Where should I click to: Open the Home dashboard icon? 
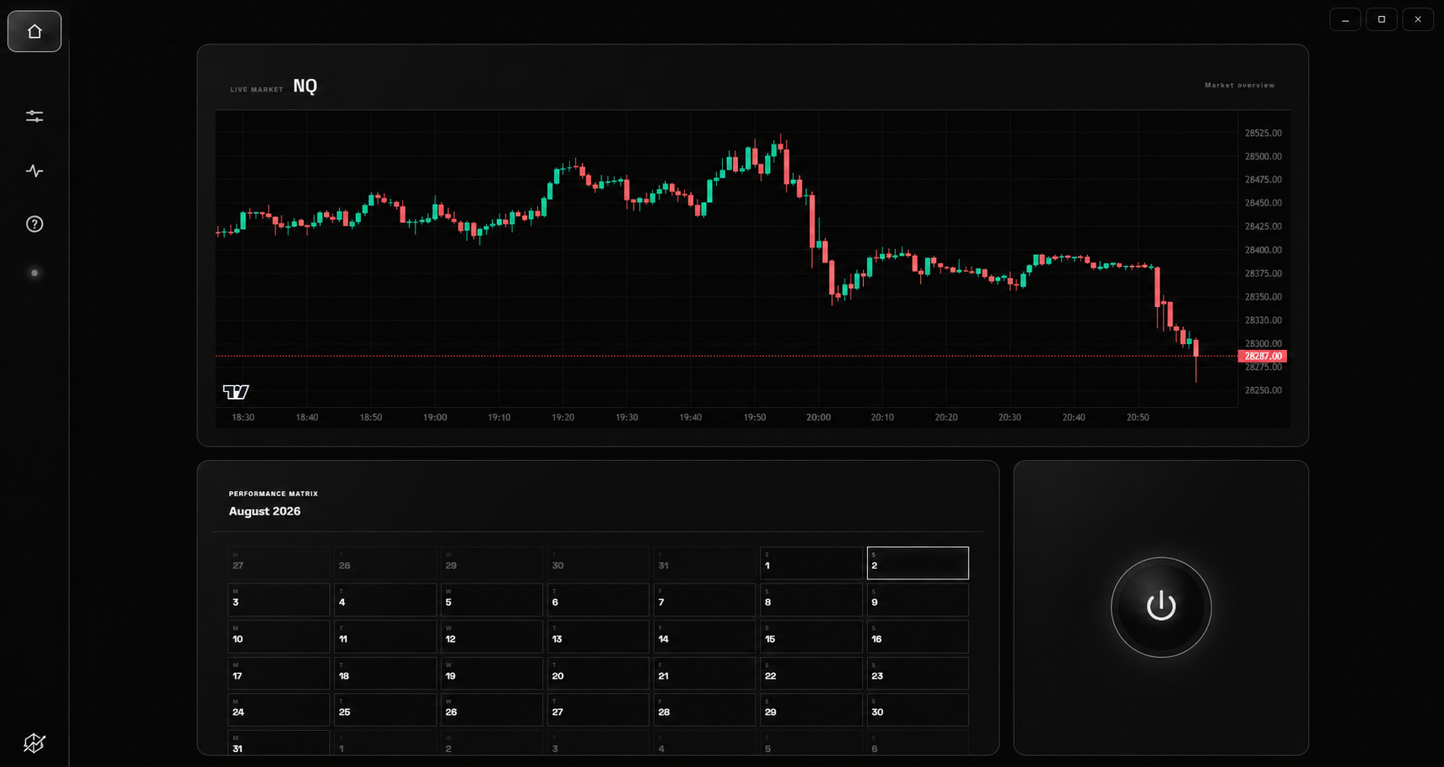(x=34, y=31)
